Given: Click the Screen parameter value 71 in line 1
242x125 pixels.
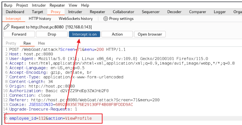Looking at the screenshot, I should [80, 50].
